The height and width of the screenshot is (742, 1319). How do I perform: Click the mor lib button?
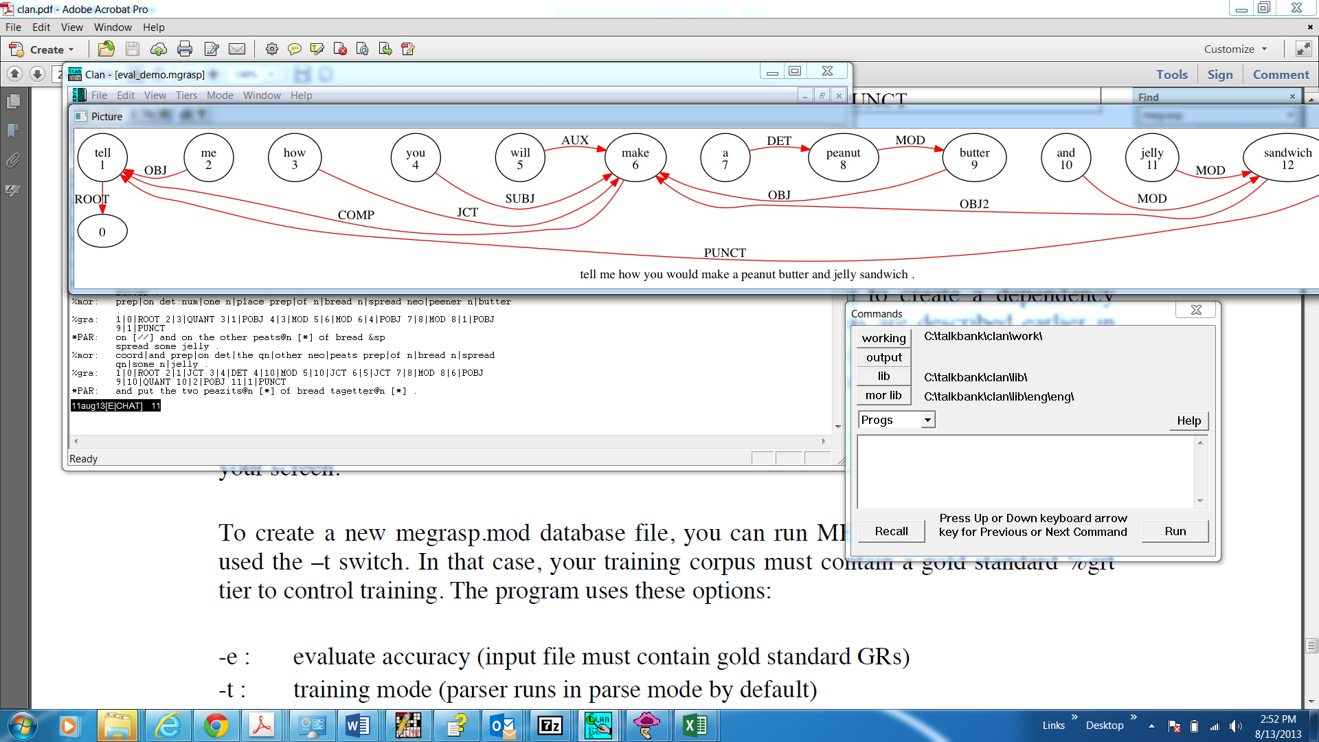click(883, 395)
